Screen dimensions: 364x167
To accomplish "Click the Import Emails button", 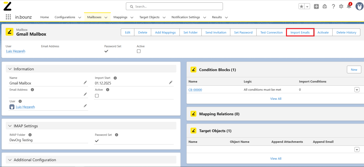I will [x=300, y=32].
